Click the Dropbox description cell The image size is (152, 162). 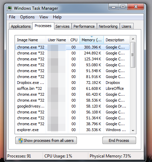(113, 83)
